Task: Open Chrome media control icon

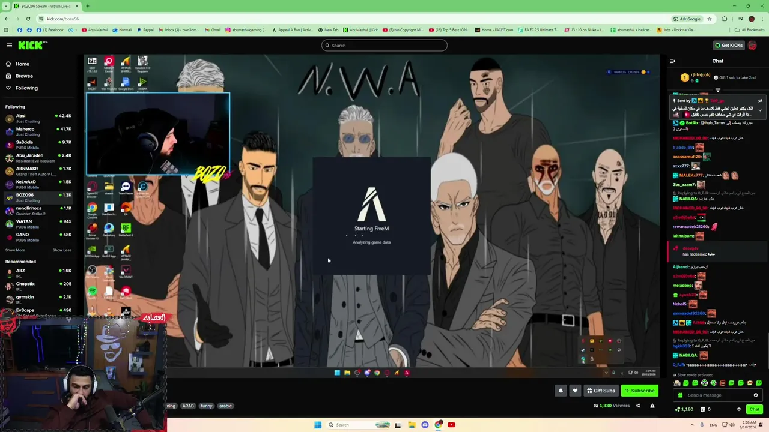Action: tap(740, 19)
